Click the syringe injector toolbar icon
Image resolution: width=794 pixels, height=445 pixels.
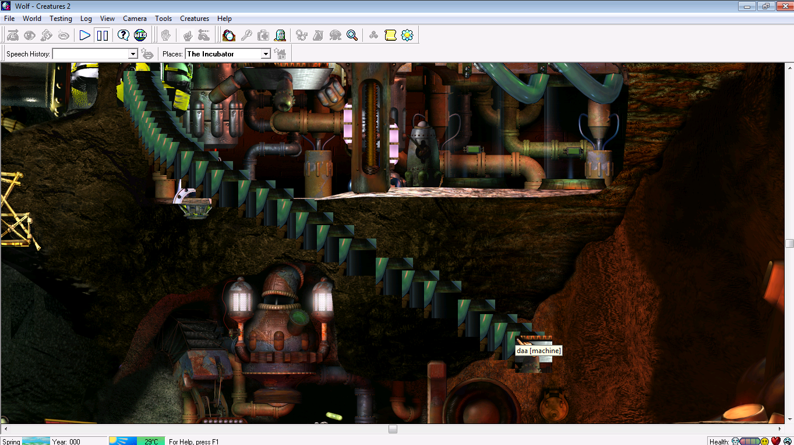[x=247, y=35]
